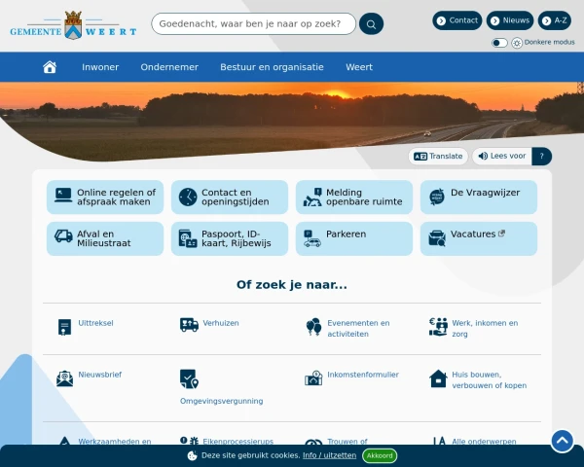
Task: Click the Contact button in the header
Action: [x=457, y=20]
